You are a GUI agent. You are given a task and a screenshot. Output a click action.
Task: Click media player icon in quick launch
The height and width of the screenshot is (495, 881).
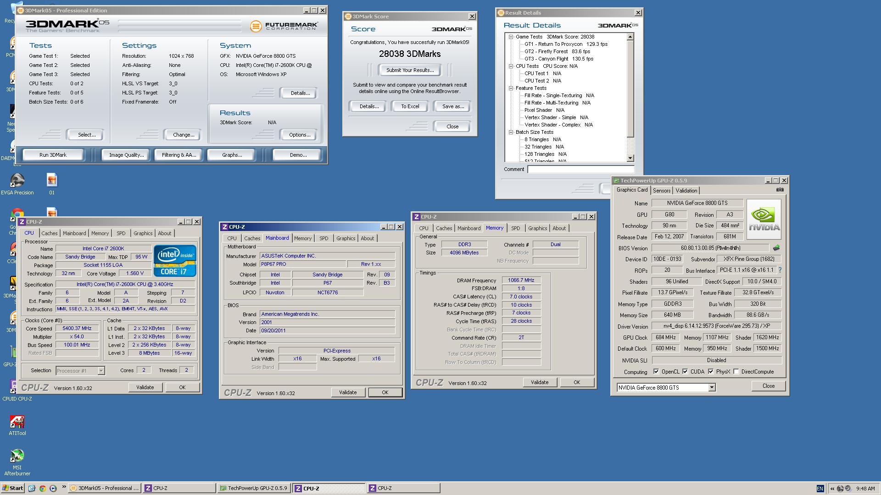pos(53,489)
